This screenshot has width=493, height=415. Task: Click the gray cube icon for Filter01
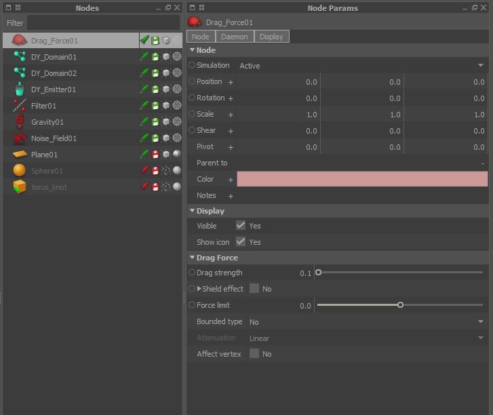coord(166,106)
